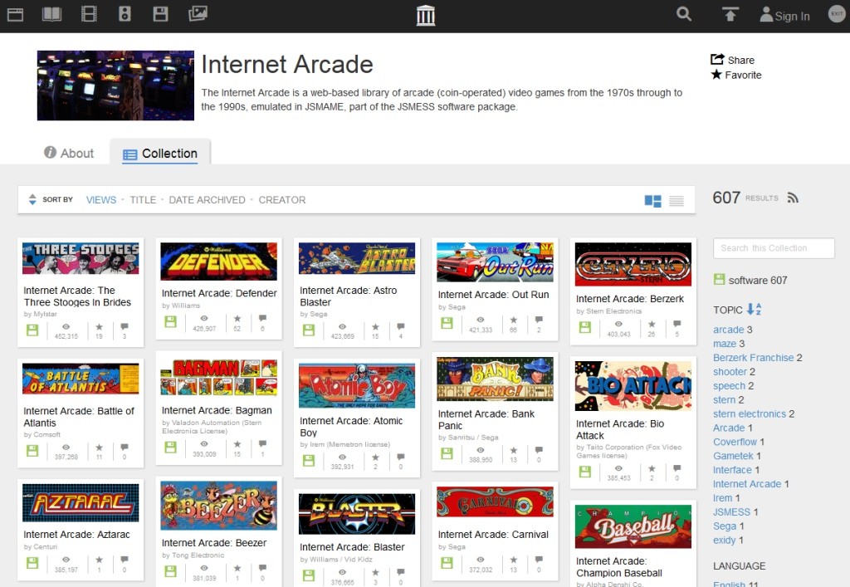850x587 pixels.
Task: Switch to the About tab
Action: pos(69,154)
